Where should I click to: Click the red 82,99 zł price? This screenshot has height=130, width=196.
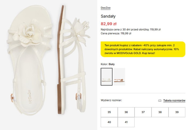click(109, 24)
